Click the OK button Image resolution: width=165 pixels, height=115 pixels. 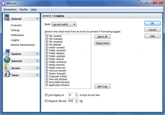point(152,23)
